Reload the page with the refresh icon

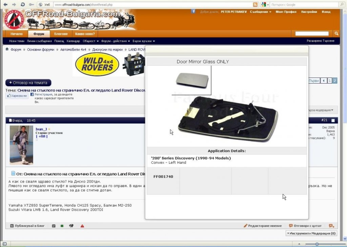(x=23, y=4)
